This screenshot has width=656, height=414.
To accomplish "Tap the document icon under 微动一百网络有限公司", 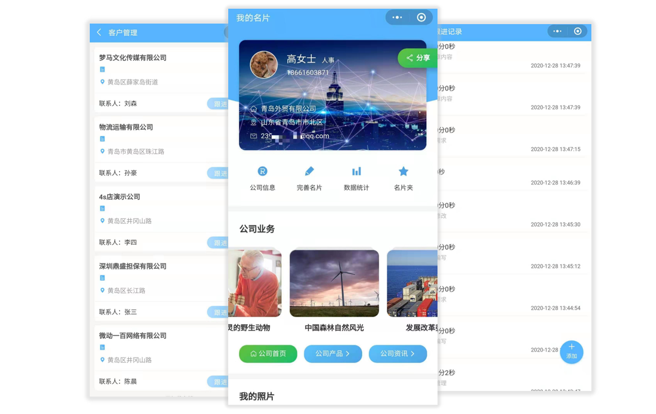I will [x=102, y=347].
